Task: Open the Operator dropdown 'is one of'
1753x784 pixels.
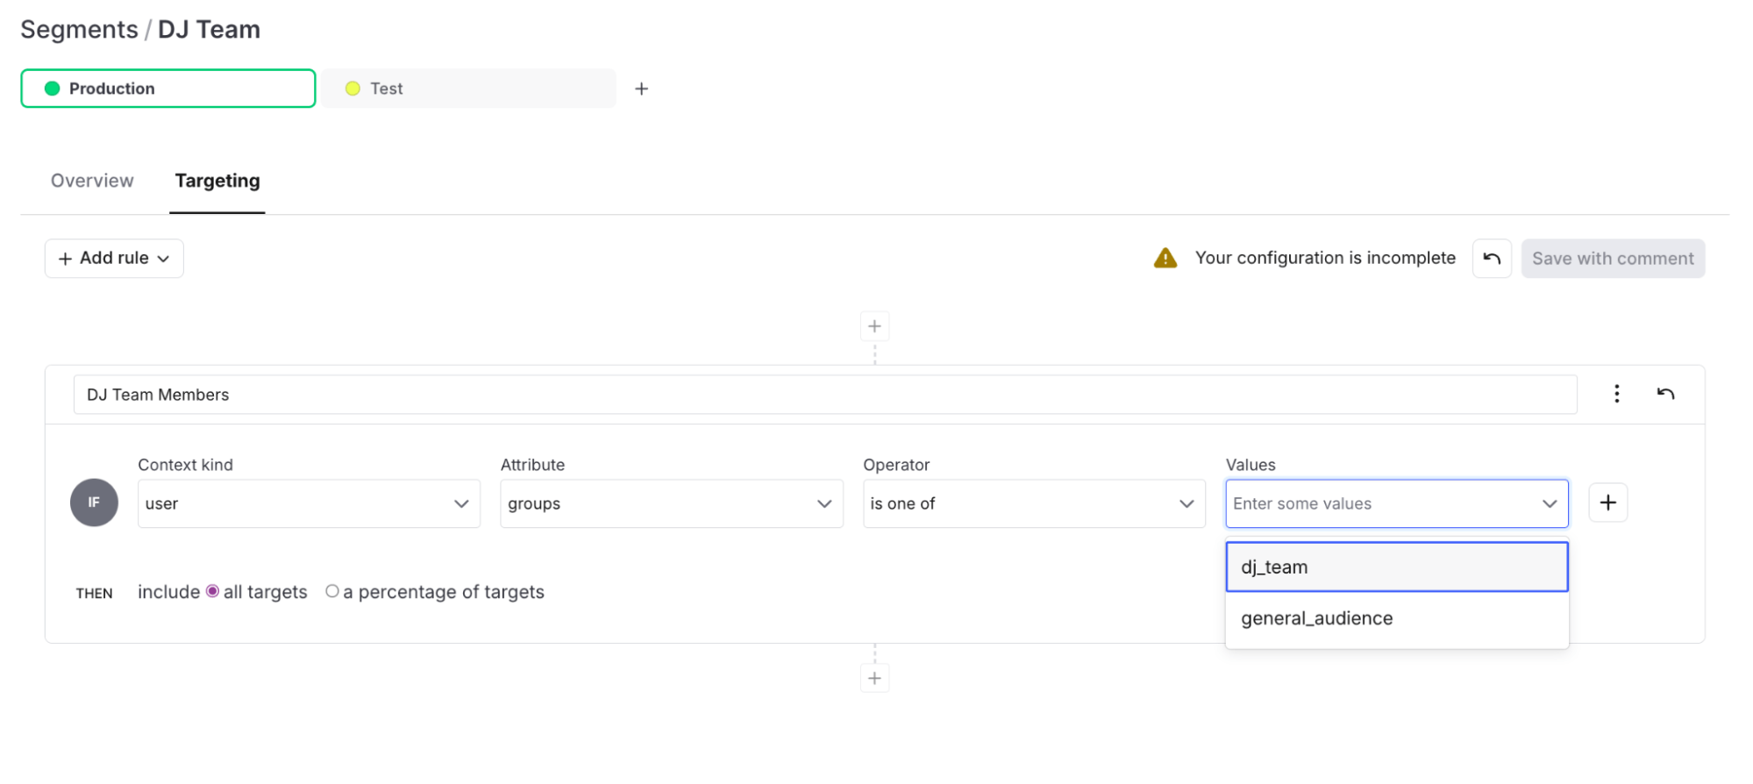Action: click(1033, 503)
